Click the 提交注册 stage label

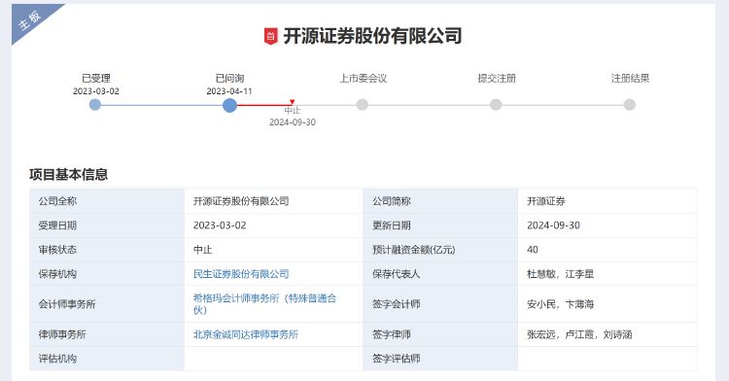[x=497, y=78]
